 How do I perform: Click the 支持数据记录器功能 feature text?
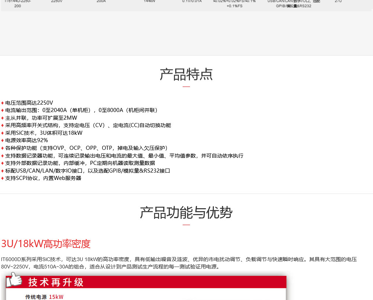click(x=124, y=156)
